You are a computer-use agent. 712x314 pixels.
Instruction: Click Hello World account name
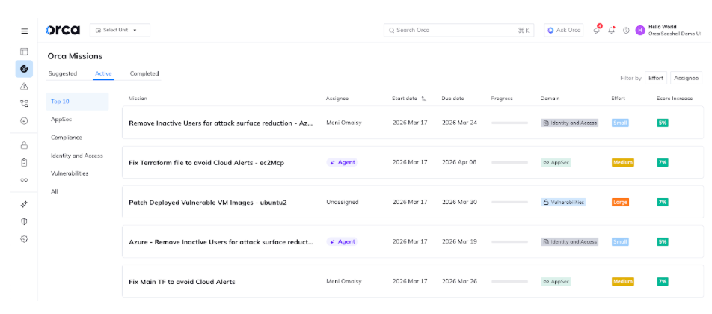662,27
